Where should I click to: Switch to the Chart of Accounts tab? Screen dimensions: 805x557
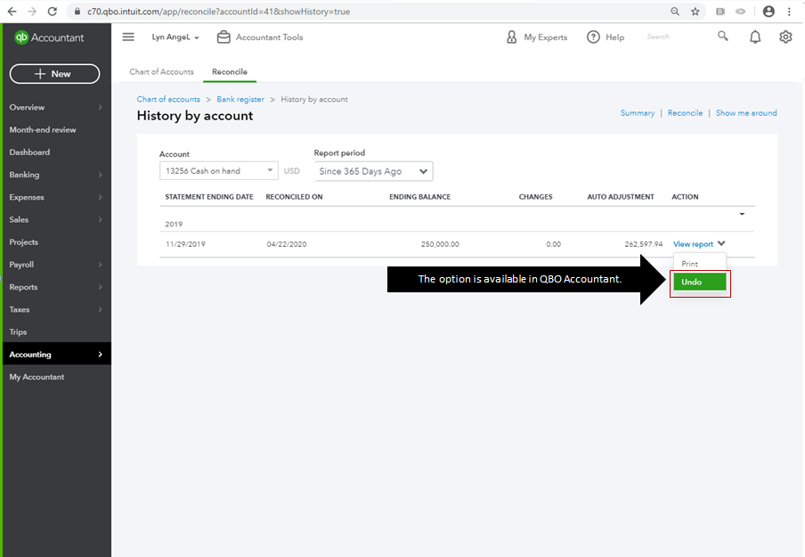pos(161,71)
